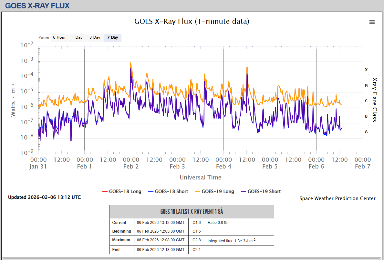Viewport: 384px width, 260px height.
Task: Choose the 7 Day zoom option
Action: (x=113, y=37)
